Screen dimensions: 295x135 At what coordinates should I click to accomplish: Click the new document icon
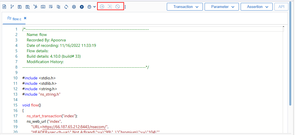click(4, 7)
